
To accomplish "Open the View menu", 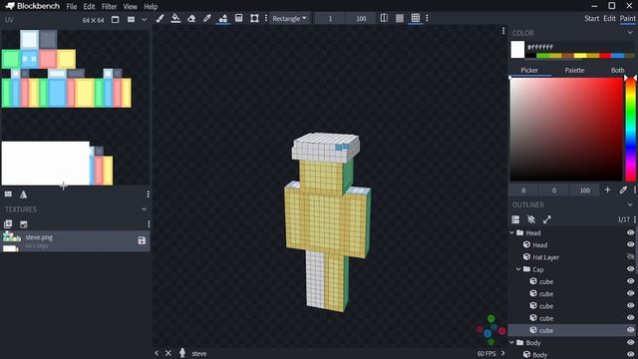I will click(x=131, y=7).
